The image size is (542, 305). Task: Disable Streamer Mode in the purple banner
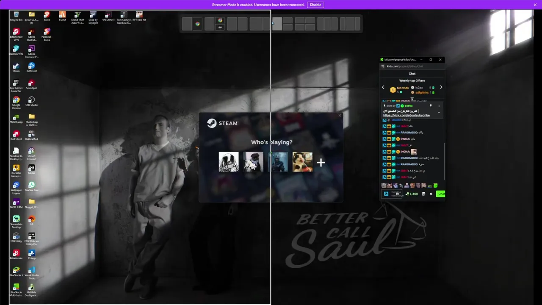(315, 5)
